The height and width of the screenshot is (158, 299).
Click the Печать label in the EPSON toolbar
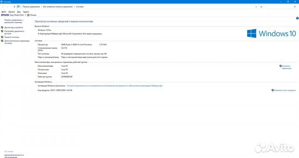(x=33, y=15)
